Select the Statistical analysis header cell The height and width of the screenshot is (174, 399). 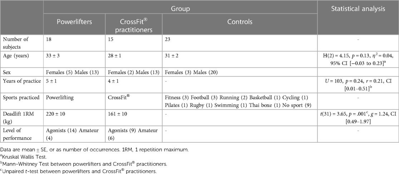(x=358, y=8)
